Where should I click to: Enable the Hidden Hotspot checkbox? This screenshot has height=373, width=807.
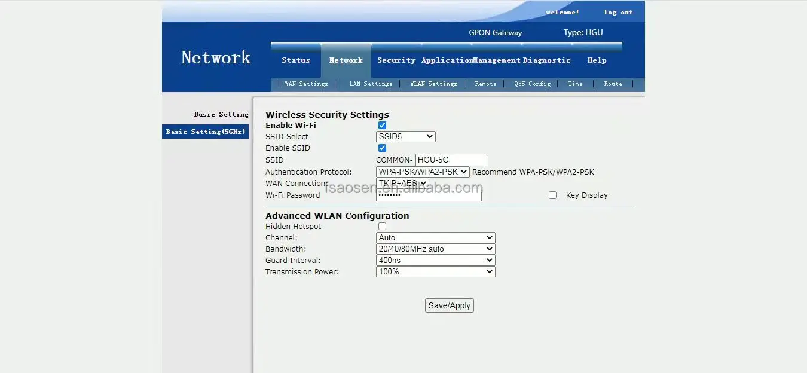tap(383, 227)
